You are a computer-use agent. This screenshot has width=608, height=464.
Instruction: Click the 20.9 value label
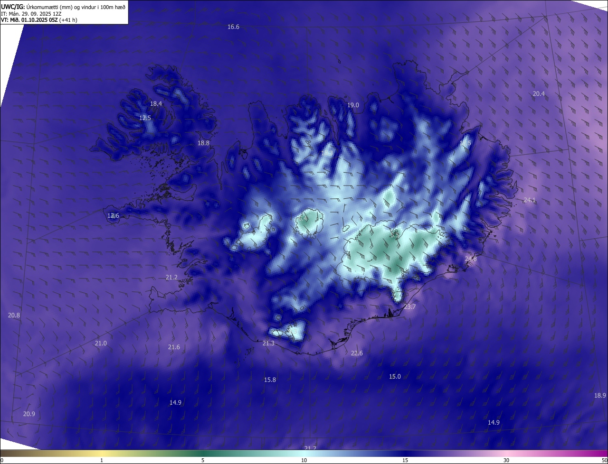29,414
